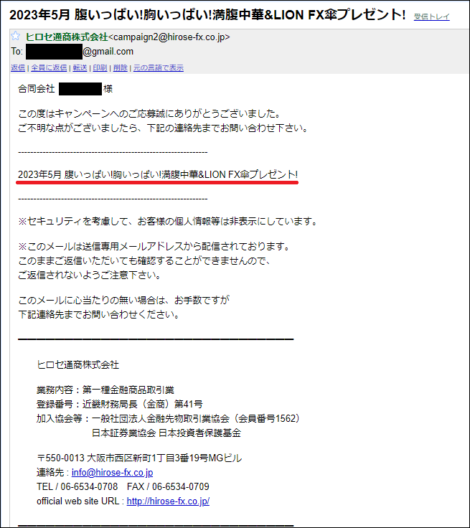Image resolution: width=470 pixels, height=528 pixels.
Task: Click 全員に返信 reply-all link
Action: point(49,67)
